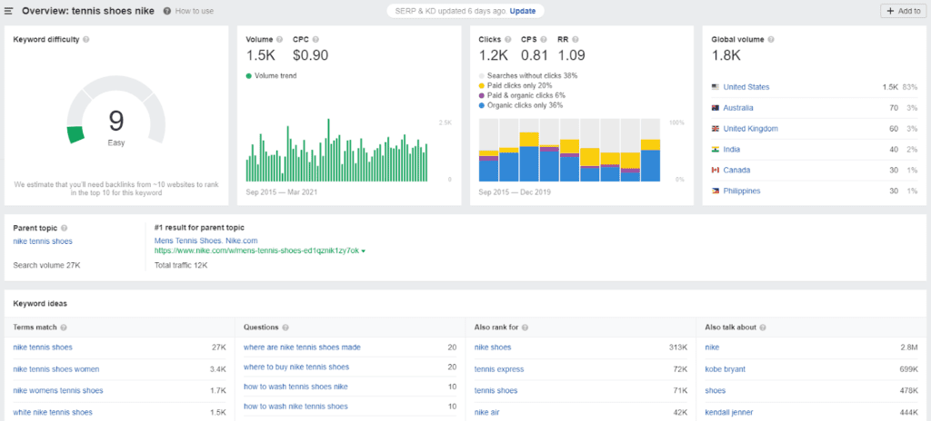The height and width of the screenshot is (421, 931).
Task: Open nike womens tennis shoes keyword
Action: pos(58,390)
